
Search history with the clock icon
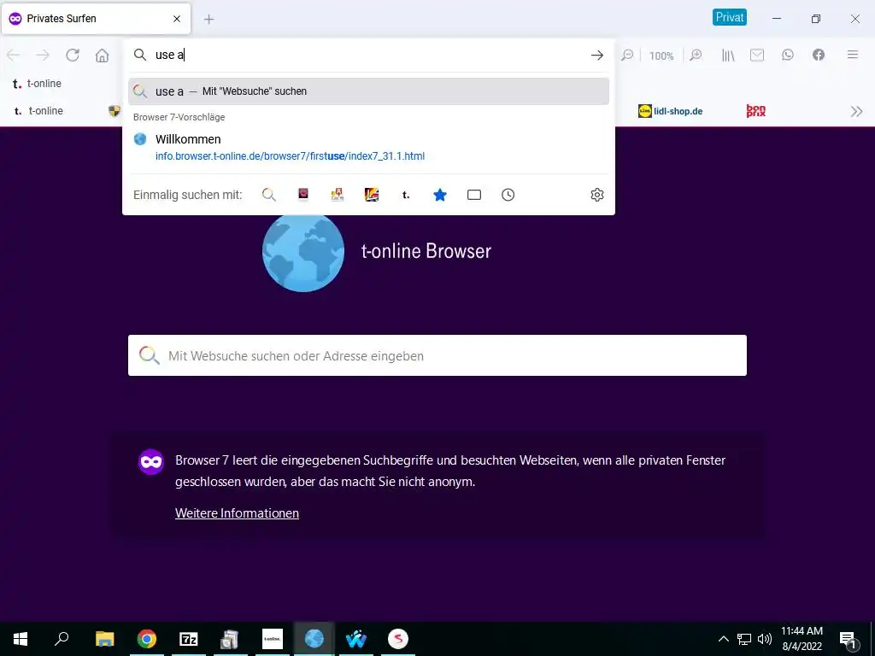[x=508, y=195]
